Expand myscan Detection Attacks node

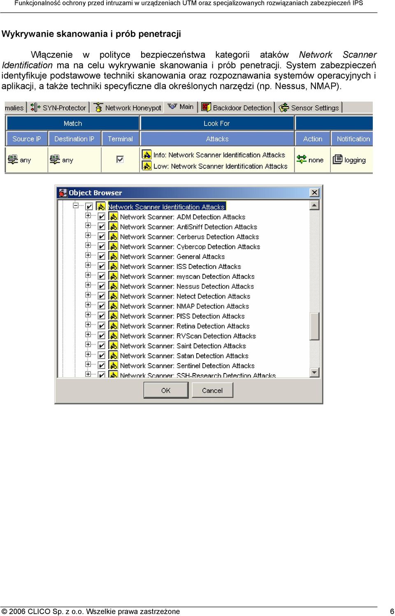(x=88, y=275)
